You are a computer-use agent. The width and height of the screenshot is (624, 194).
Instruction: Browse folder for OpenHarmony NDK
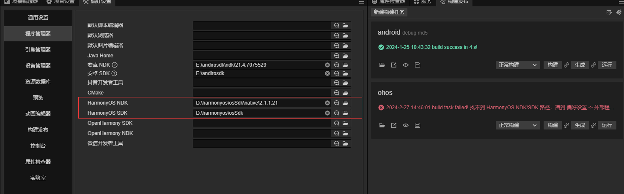[x=345, y=133]
